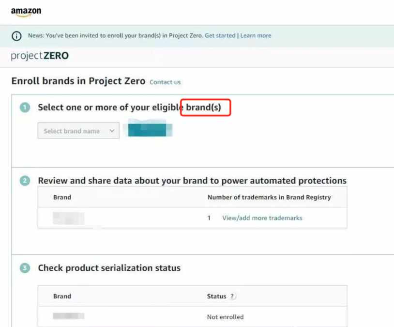
Task: Click the teal button beside brand dropdown
Action: 148,130
